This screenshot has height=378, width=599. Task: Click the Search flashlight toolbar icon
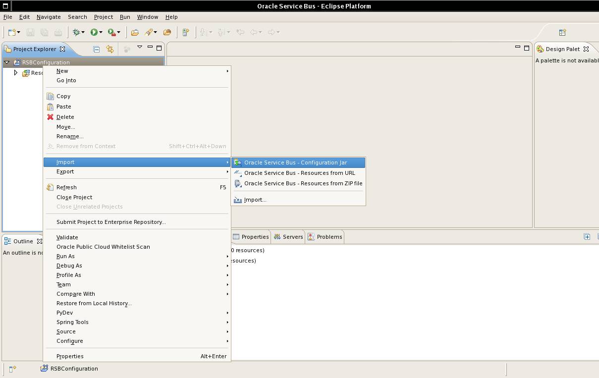coord(149,32)
